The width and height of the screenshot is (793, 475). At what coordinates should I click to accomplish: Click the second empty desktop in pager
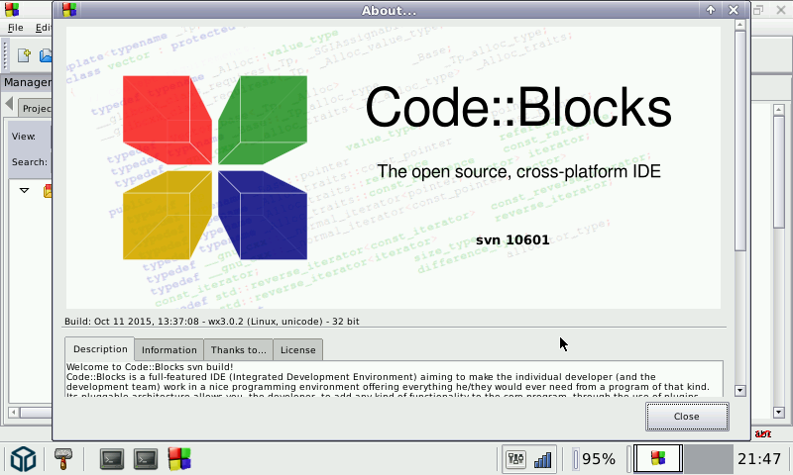[709, 459]
